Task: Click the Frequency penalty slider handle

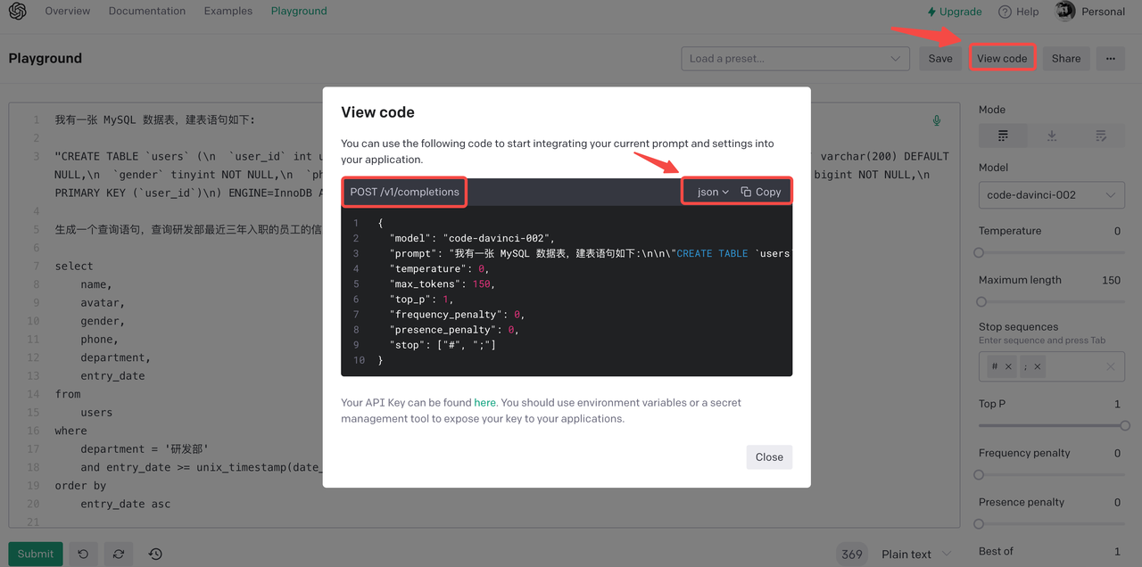Action: [979, 474]
